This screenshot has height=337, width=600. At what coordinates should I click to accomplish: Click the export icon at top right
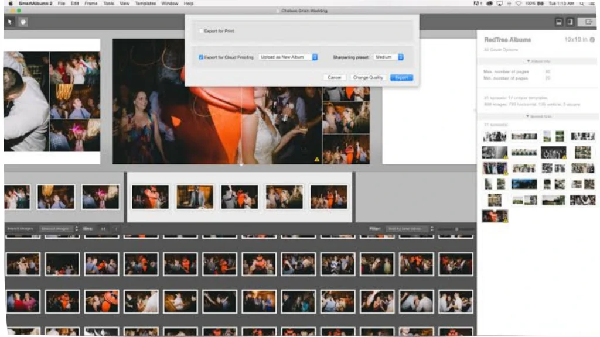click(x=588, y=22)
